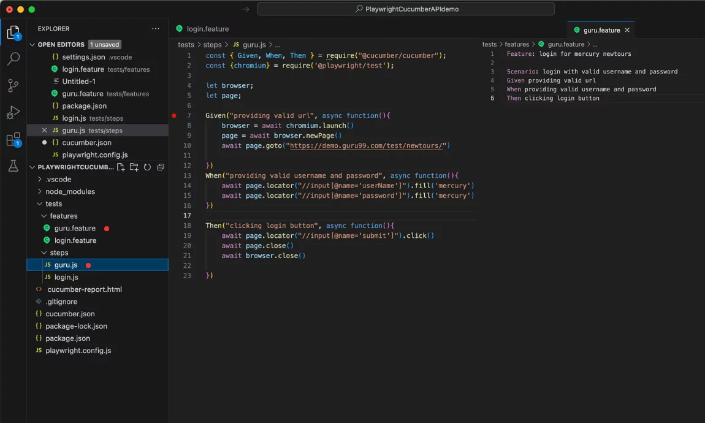Click the New Folder icon in explorer header

[x=134, y=167]
